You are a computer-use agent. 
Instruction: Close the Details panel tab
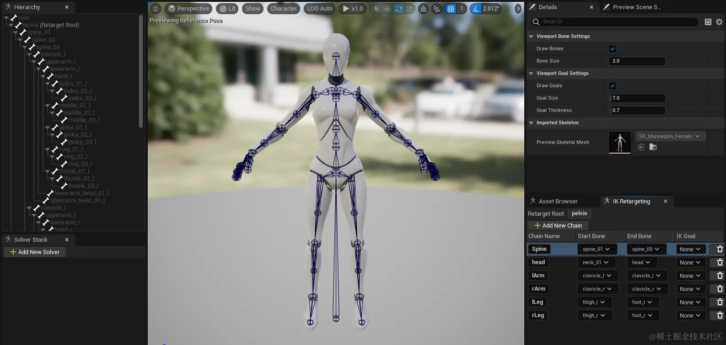[592, 7]
